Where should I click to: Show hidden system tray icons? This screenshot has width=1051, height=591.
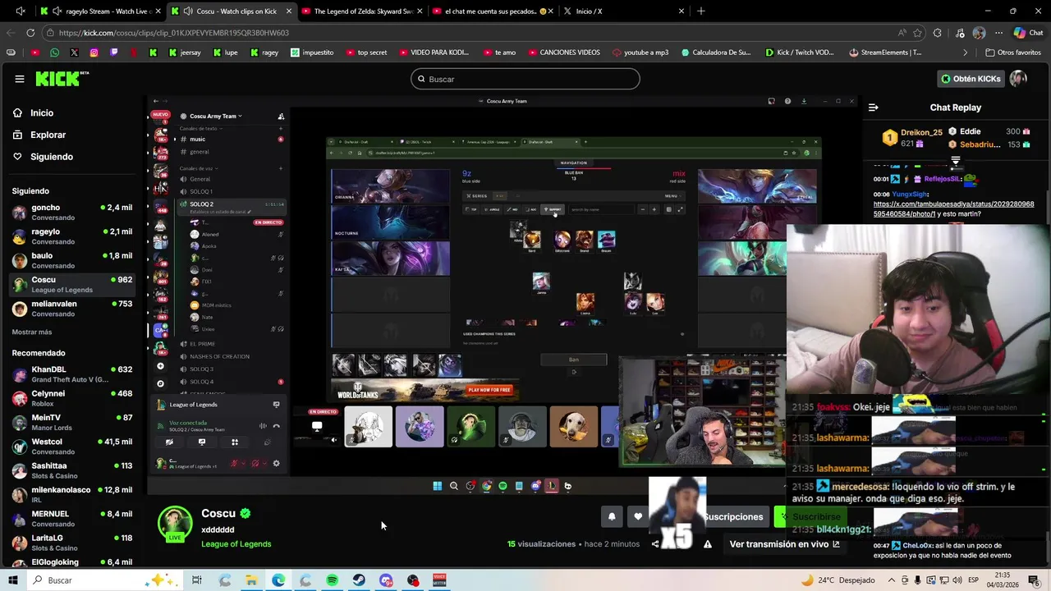coord(893,580)
